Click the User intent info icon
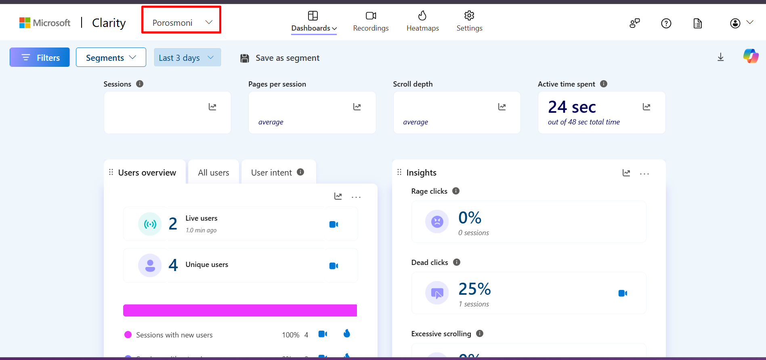This screenshot has height=360, width=766. (x=300, y=172)
